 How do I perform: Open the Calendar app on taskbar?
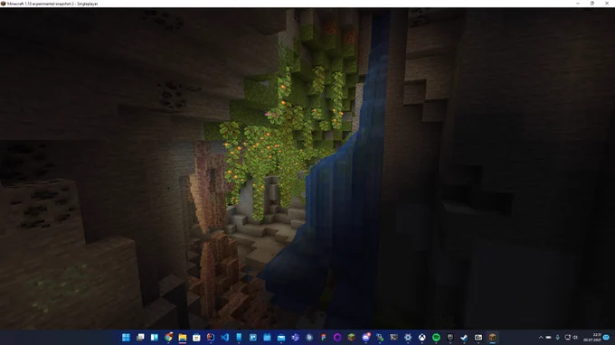(x=267, y=337)
